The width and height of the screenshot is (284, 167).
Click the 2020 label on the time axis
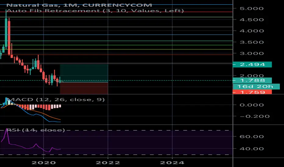pos(44,163)
